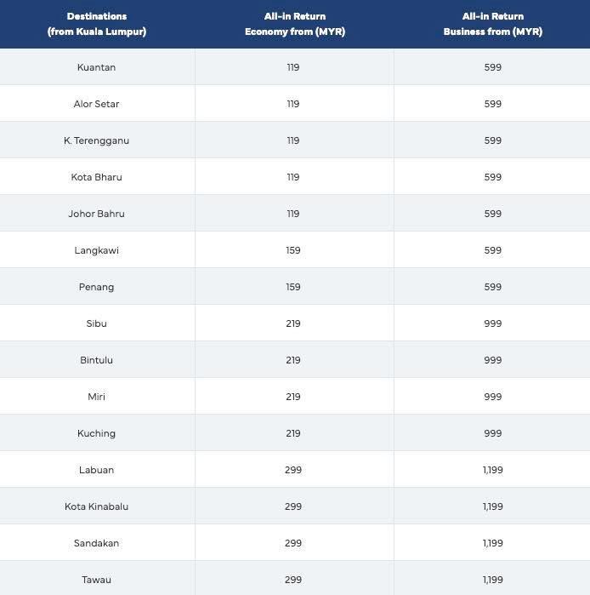Click Penang business fare 599
Screen dimensions: 590x595
tap(492, 287)
